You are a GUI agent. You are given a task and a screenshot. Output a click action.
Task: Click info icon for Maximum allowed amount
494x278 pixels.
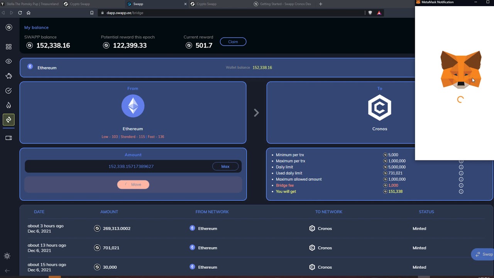point(461,179)
